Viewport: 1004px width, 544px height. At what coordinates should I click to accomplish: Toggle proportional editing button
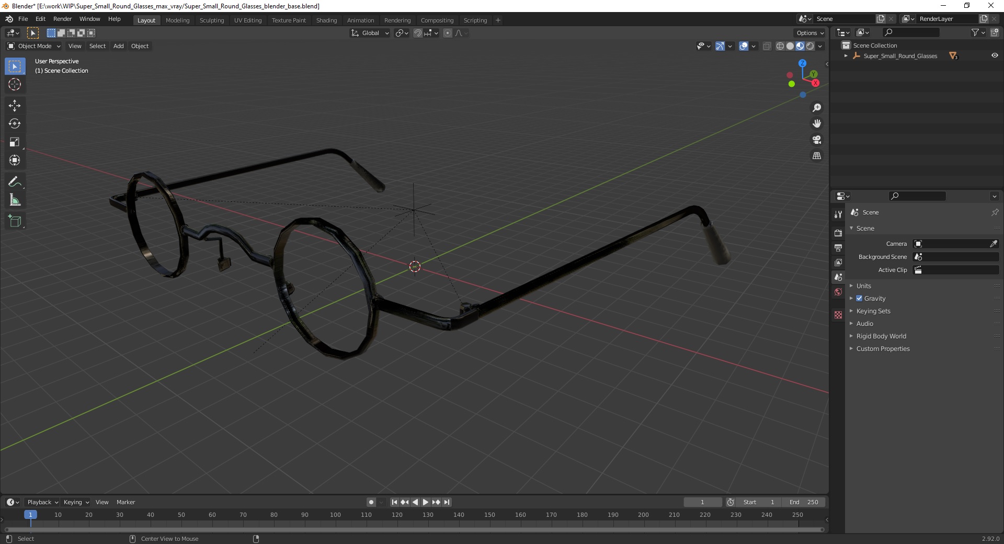[448, 33]
